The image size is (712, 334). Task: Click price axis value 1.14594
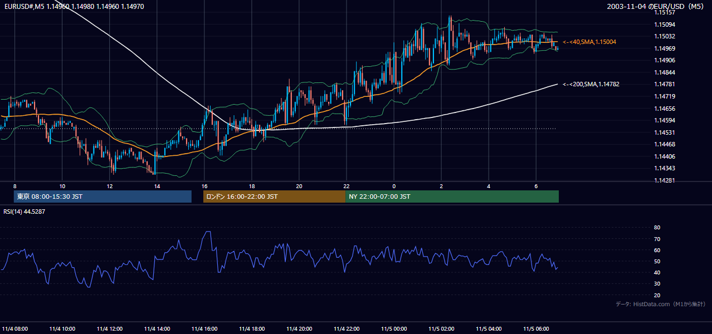pos(664,120)
